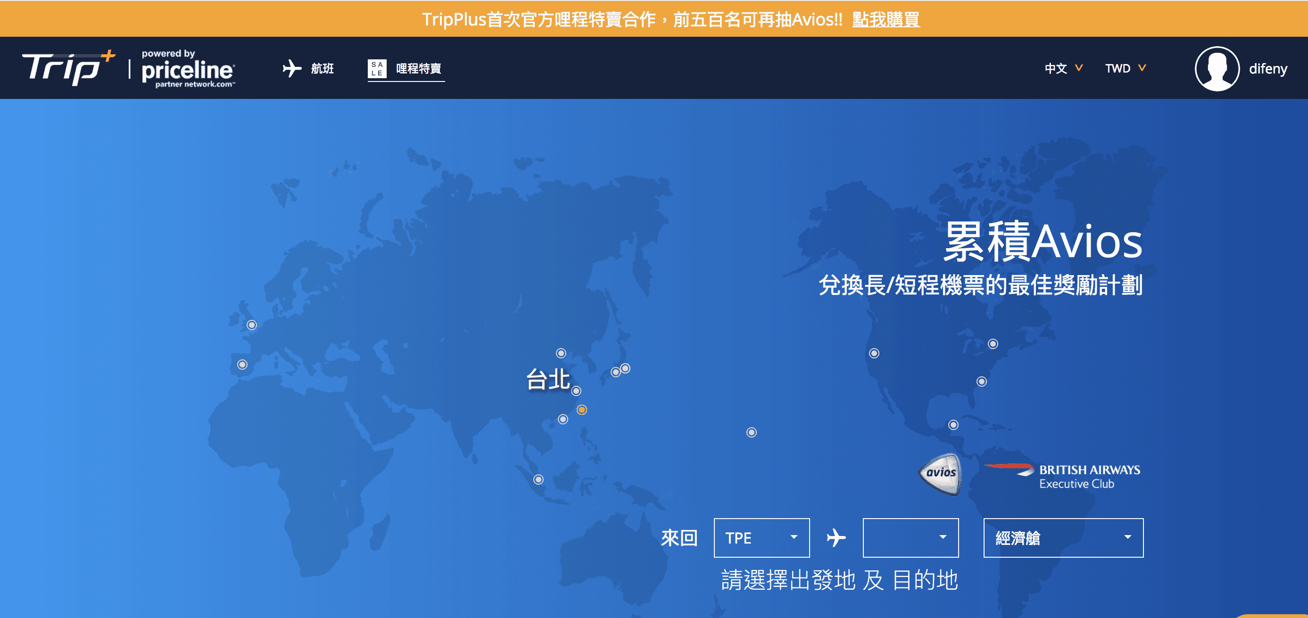Select the Hawaii map marker

tap(752, 432)
